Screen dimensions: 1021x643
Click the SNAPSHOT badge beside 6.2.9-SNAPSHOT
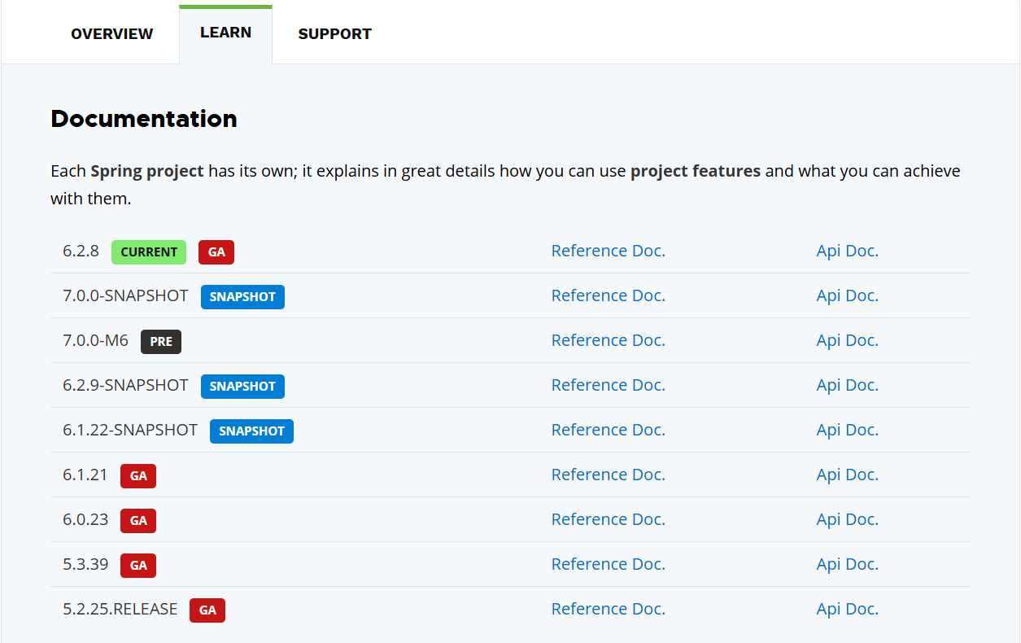point(242,387)
